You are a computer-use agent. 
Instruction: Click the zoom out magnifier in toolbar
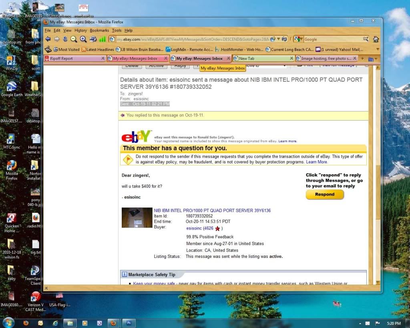(74, 39)
